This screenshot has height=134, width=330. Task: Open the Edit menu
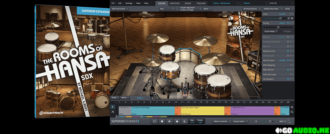(x=121, y=3)
